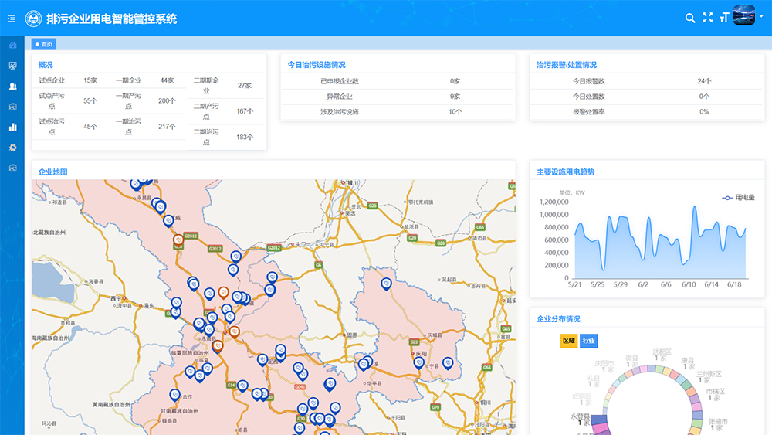Select the monitor chart icon in sidebar

pyautogui.click(x=12, y=66)
